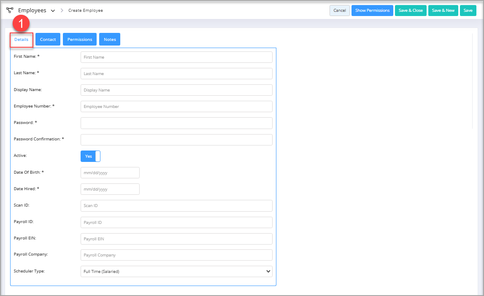Viewport: 484px width, 296px height.
Task: Focus the First Name input field
Action: coord(176,57)
